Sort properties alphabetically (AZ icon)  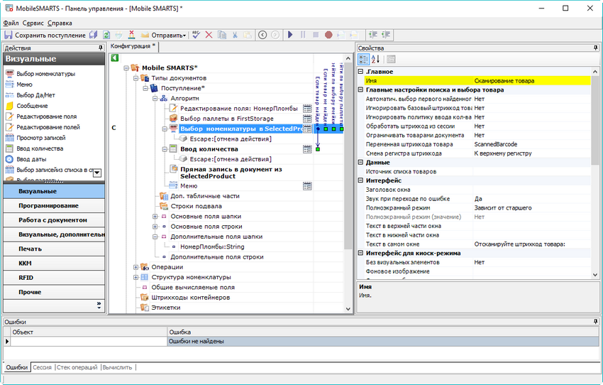[x=376, y=59]
